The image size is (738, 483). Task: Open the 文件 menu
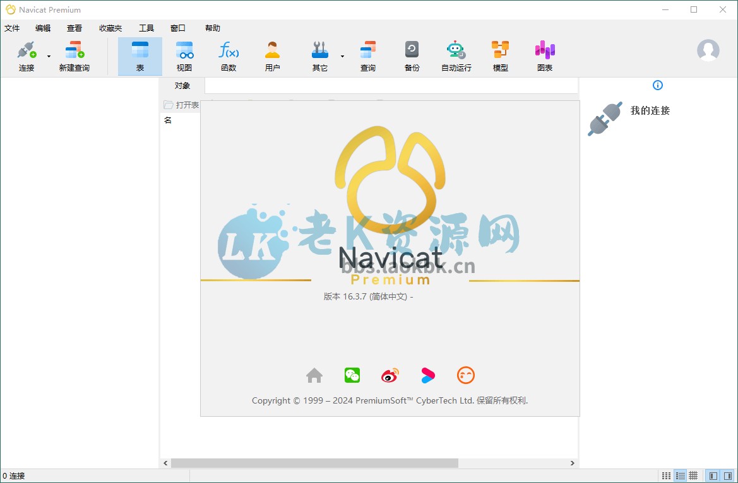click(12, 28)
